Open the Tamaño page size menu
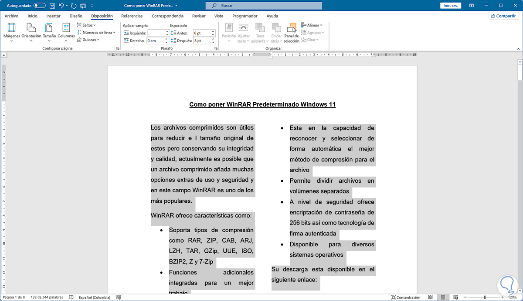This screenshot has height=301, width=523. click(49, 33)
